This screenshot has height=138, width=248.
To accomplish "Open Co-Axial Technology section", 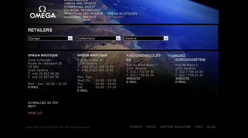I will coord(83,10).
